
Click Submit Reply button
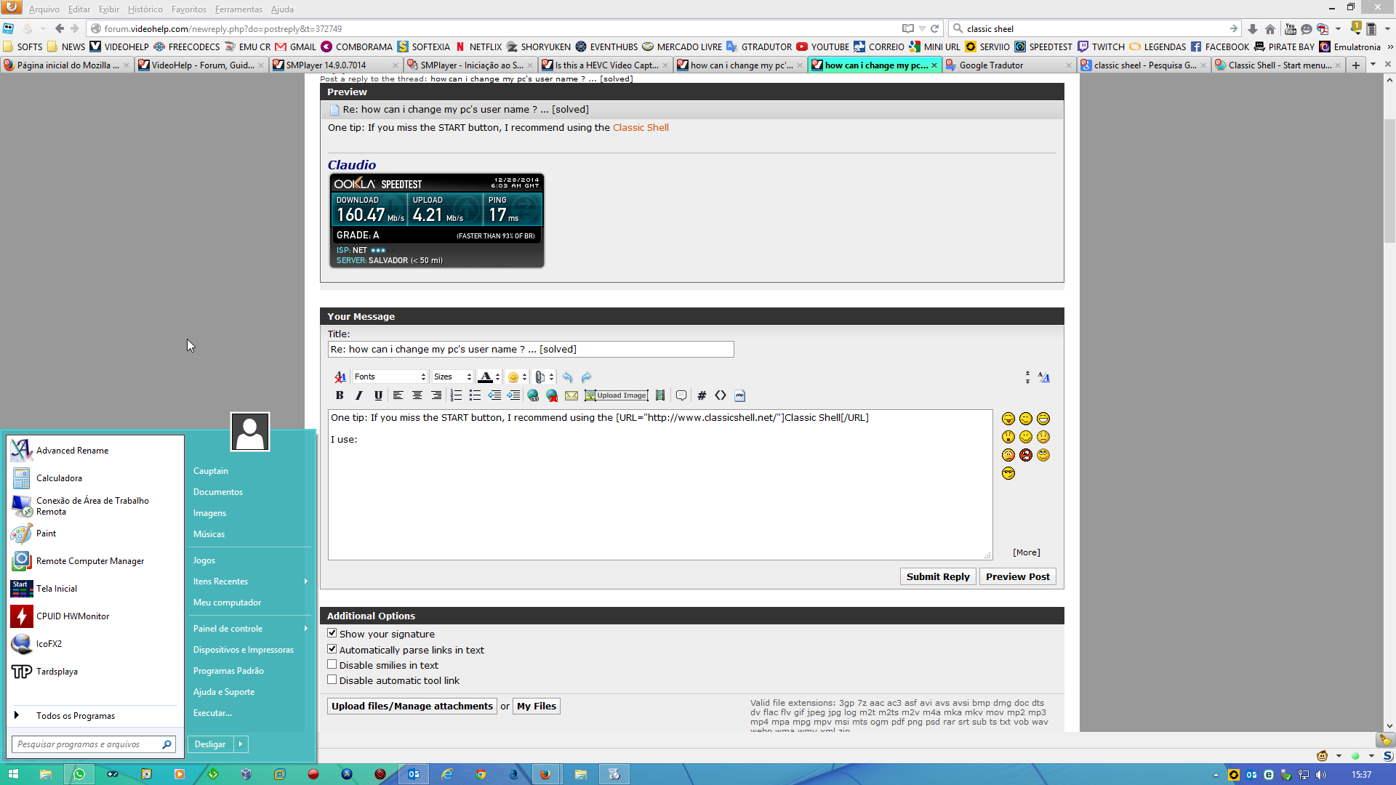tap(938, 576)
